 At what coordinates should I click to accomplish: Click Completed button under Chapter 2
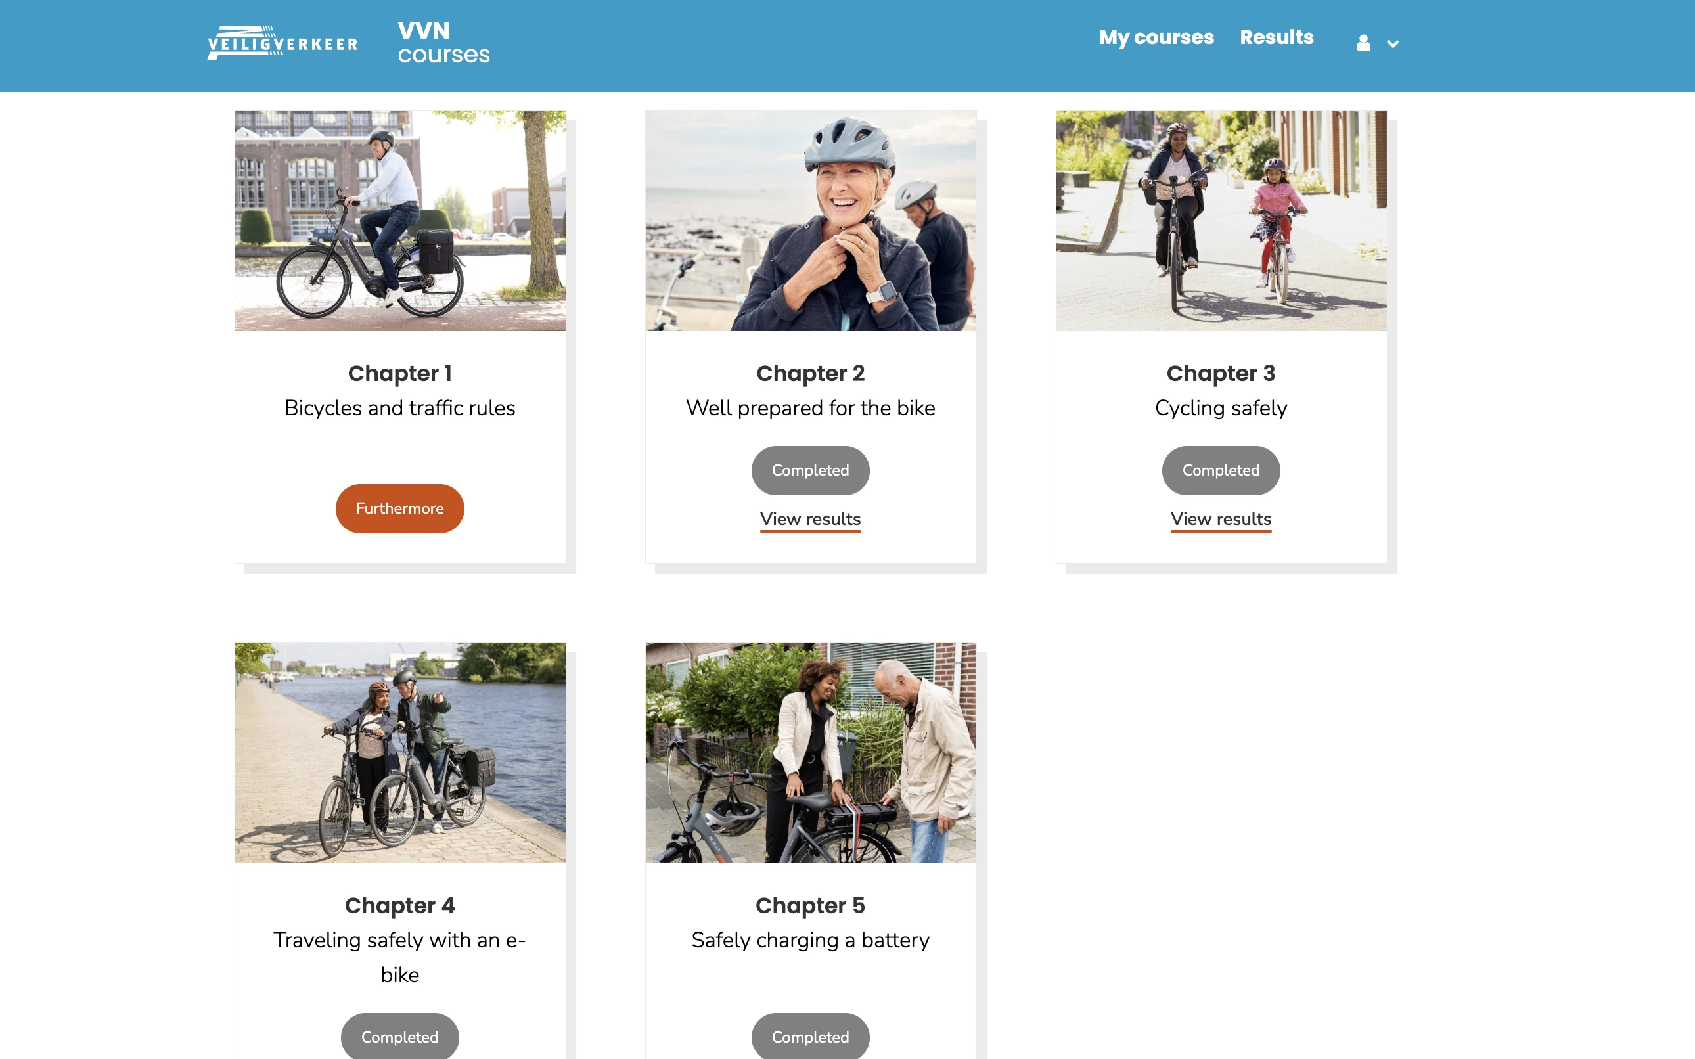810,470
